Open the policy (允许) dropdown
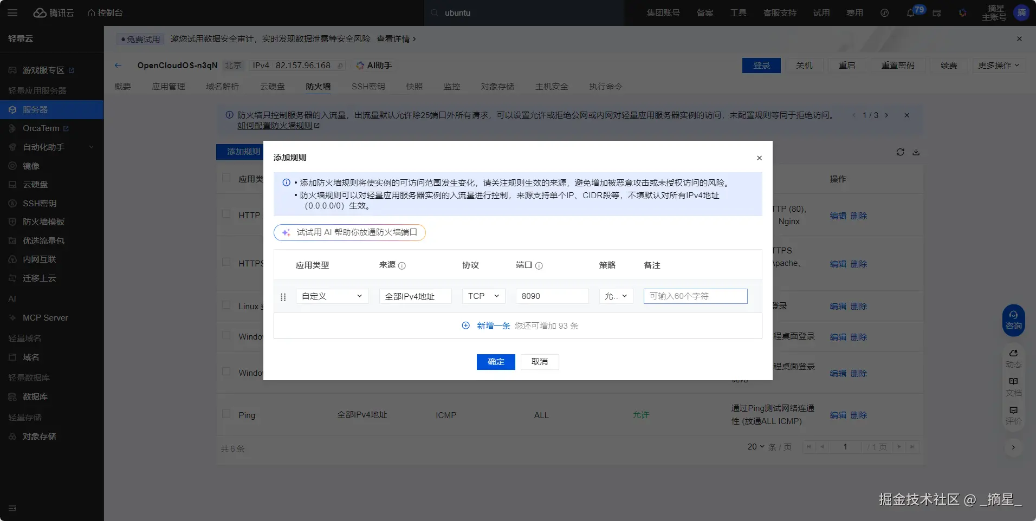 click(616, 296)
